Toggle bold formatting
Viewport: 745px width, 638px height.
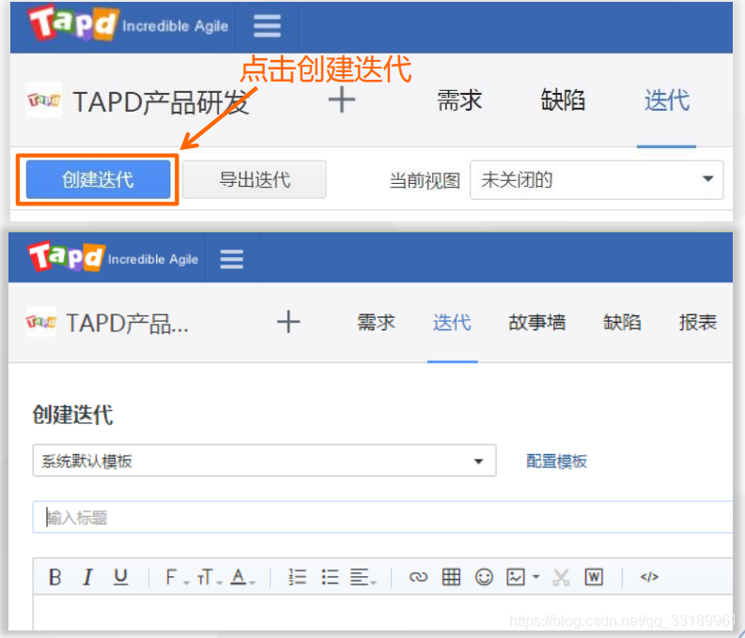point(55,577)
